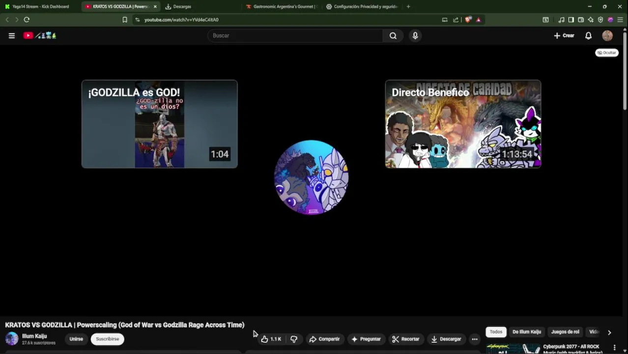
Task: Reload the page in the browser
Action: coord(27,20)
